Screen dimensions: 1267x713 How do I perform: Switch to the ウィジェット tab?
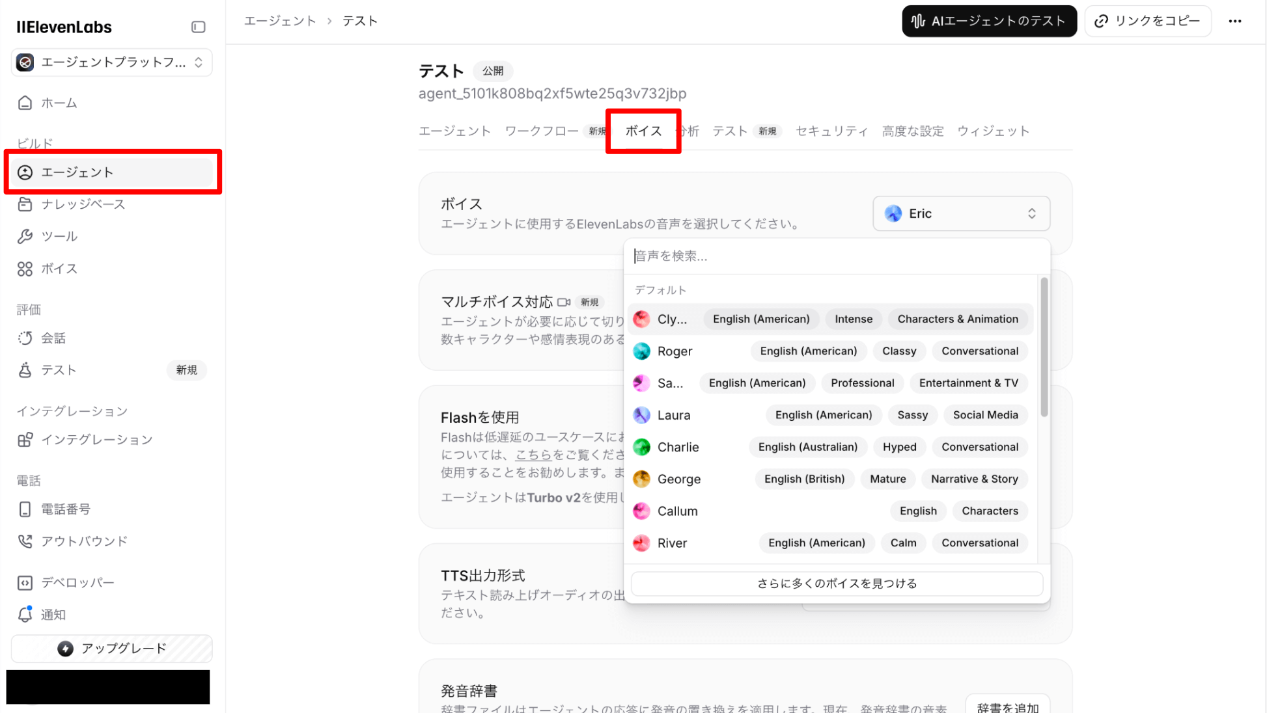[993, 131]
